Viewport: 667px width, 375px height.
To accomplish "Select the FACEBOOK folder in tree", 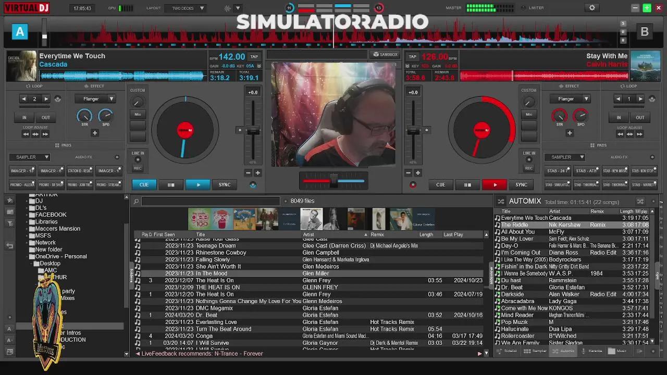I will (51, 215).
